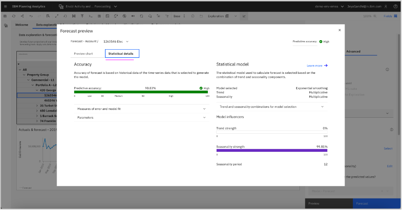Click the undo arrow in toolbar

[x=30, y=16]
